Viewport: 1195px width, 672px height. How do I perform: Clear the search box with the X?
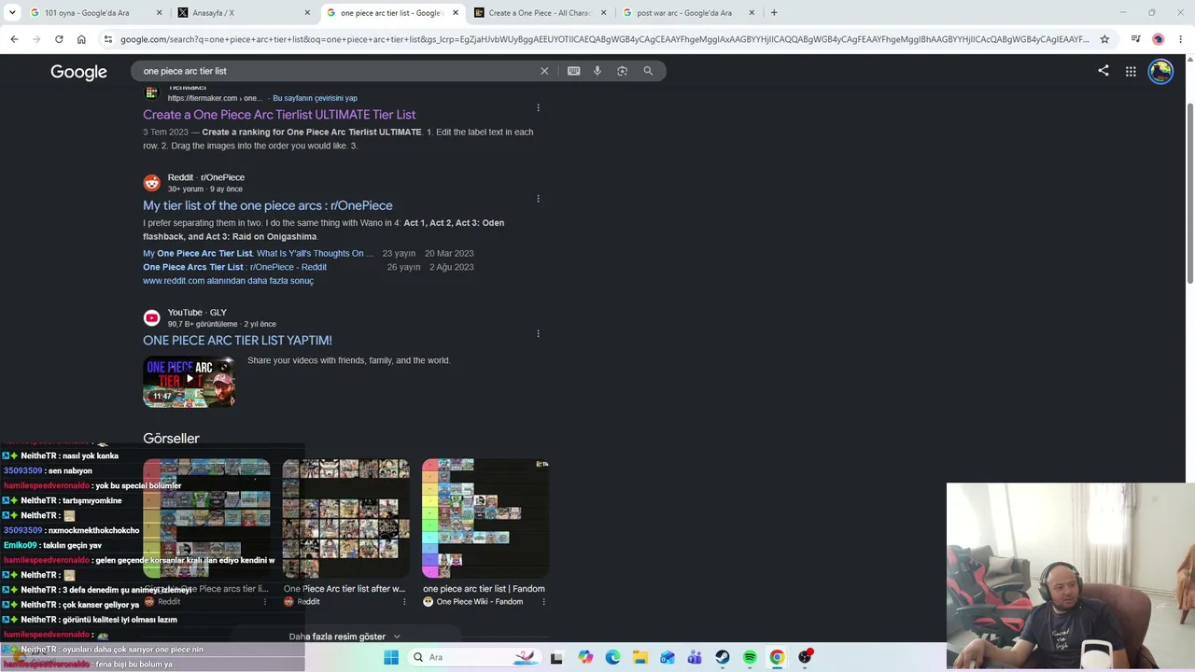(544, 71)
